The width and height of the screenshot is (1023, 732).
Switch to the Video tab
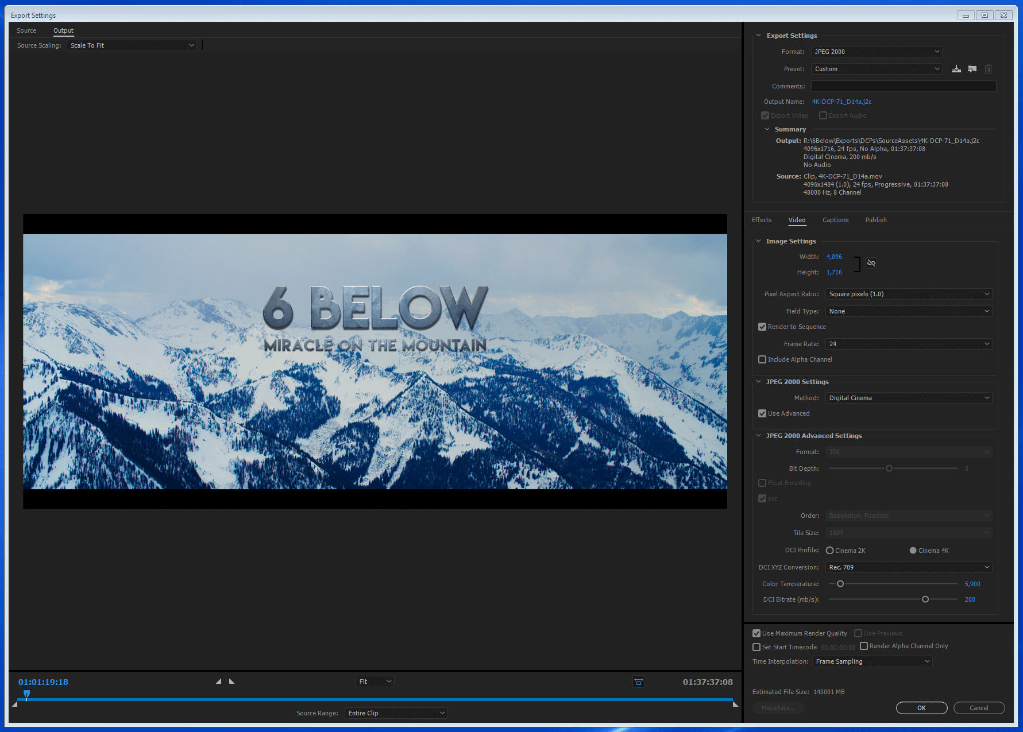click(x=797, y=220)
